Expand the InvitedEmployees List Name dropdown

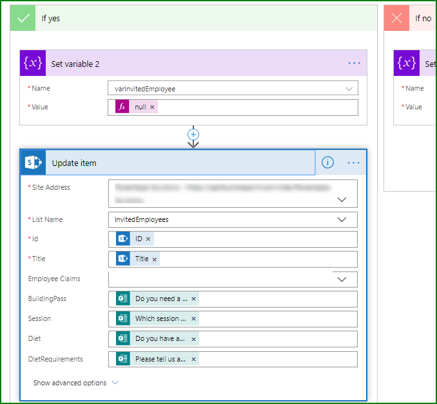[342, 220]
